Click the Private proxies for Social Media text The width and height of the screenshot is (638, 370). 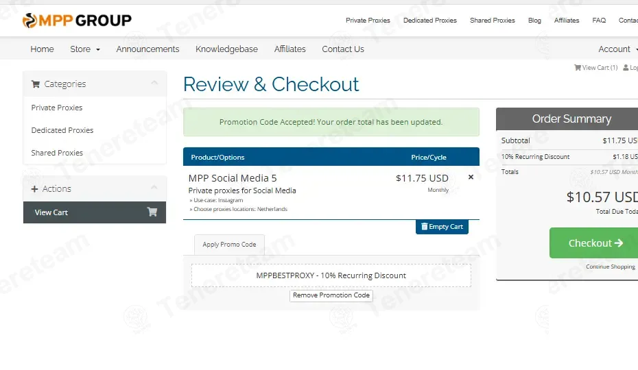coord(242,190)
